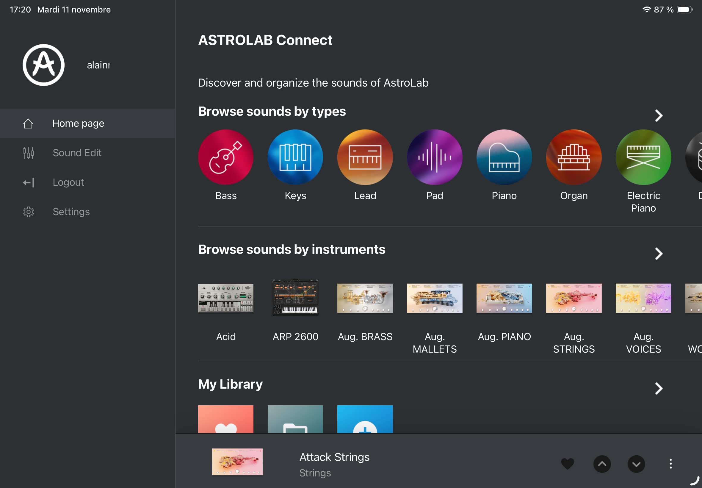Expand the My Library section
Viewport: 702px width, 488px height.
click(x=659, y=389)
